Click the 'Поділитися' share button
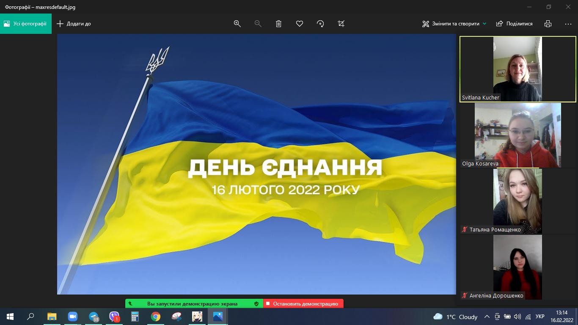 click(x=514, y=24)
